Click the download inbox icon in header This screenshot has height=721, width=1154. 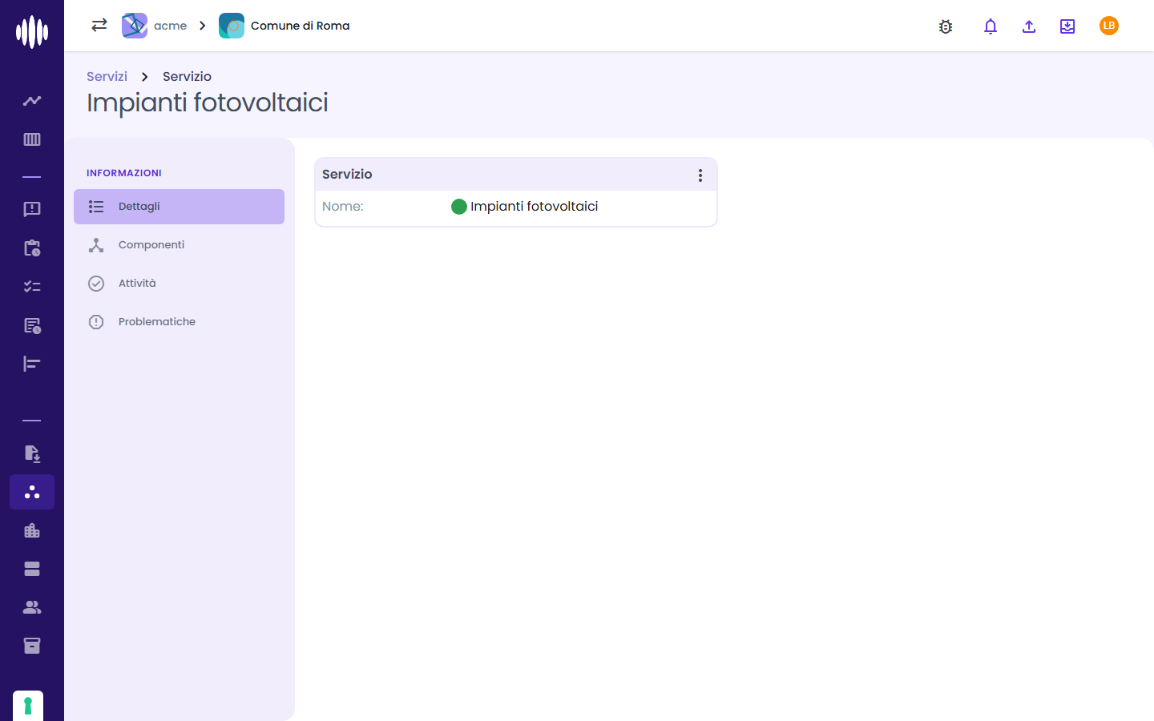tap(1067, 26)
